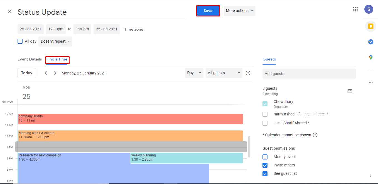Image resolution: width=378 pixels, height=184 pixels.
Task: Select the orange Meeting with LA clients event
Action: point(130,136)
